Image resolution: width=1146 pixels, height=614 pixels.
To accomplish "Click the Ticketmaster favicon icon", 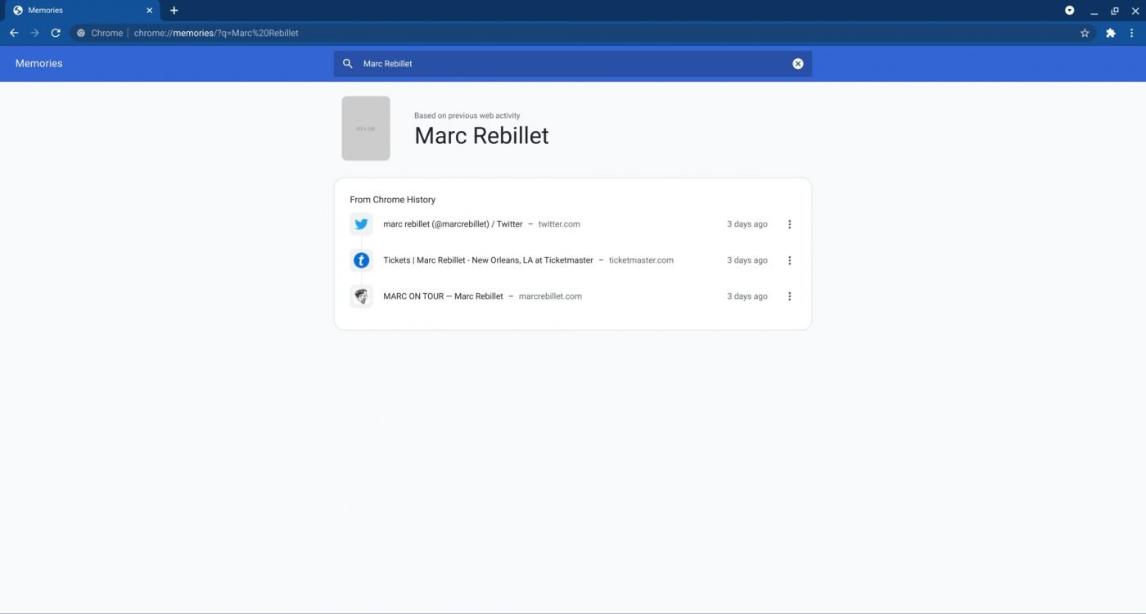I will pyautogui.click(x=361, y=260).
